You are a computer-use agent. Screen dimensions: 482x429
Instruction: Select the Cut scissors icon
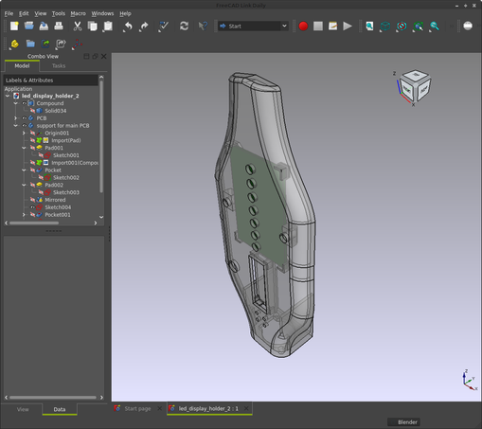(x=78, y=27)
